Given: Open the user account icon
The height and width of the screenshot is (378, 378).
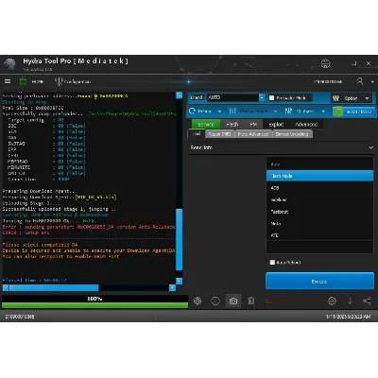Looking at the screenshot, I should [x=360, y=81].
